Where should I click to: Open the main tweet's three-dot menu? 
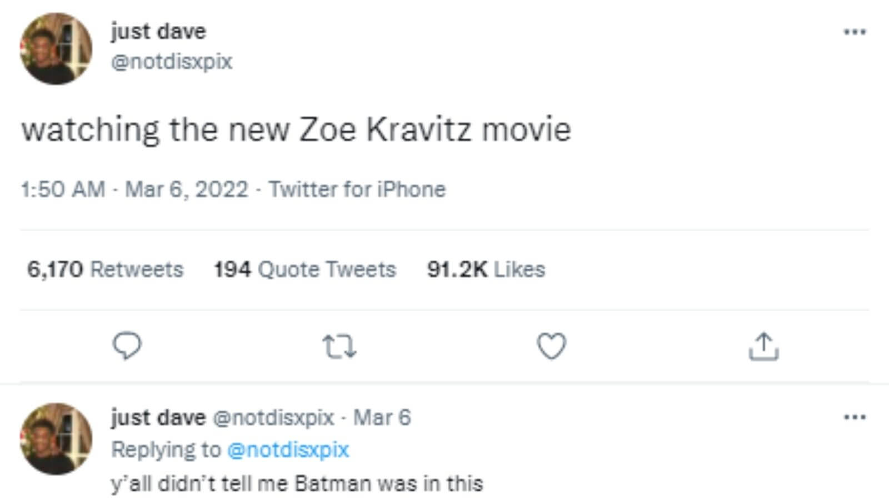click(x=854, y=32)
